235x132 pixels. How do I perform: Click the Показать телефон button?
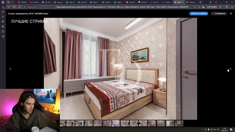[199, 14]
